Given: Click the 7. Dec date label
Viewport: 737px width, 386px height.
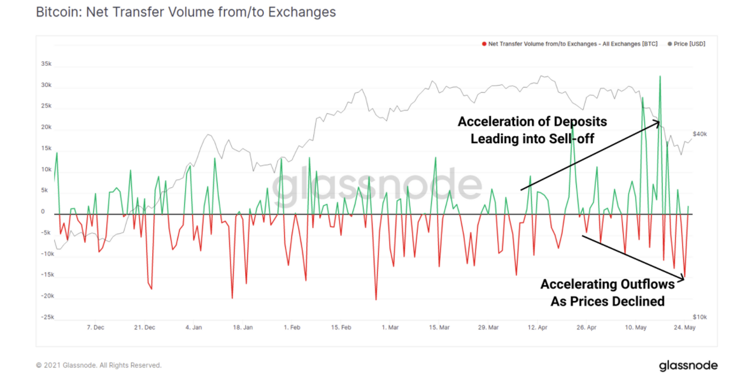Looking at the screenshot, I should (x=95, y=327).
